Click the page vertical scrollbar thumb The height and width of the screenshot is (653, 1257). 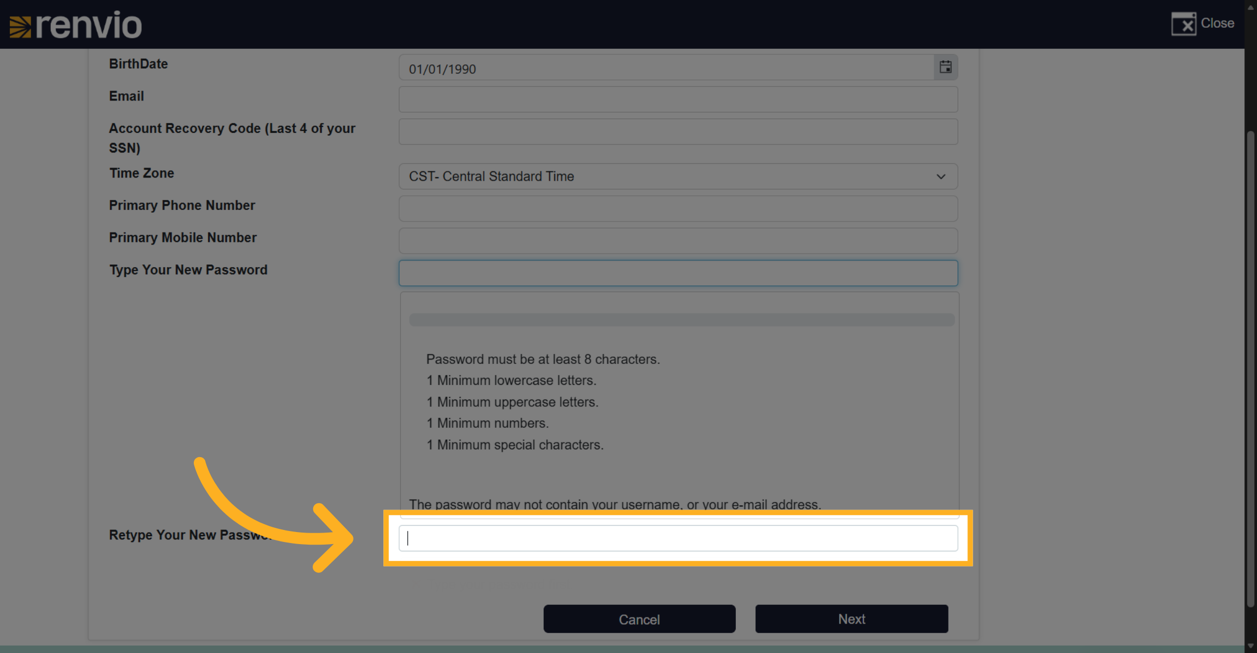[1251, 369]
